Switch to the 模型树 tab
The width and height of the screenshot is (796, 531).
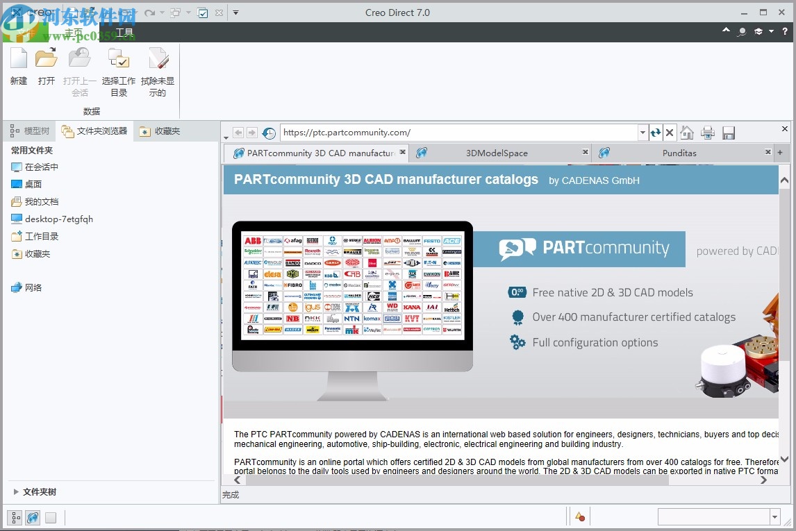[30, 131]
